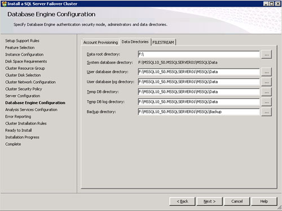The image size is (282, 211).
Task: Click the User database log directory field
Action: pyautogui.click(x=199, y=82)
